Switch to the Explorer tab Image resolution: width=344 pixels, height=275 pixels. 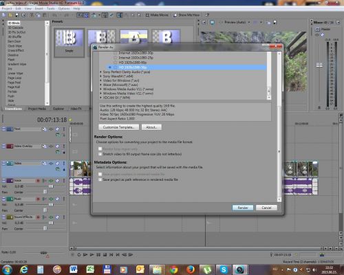pos(58,109)
